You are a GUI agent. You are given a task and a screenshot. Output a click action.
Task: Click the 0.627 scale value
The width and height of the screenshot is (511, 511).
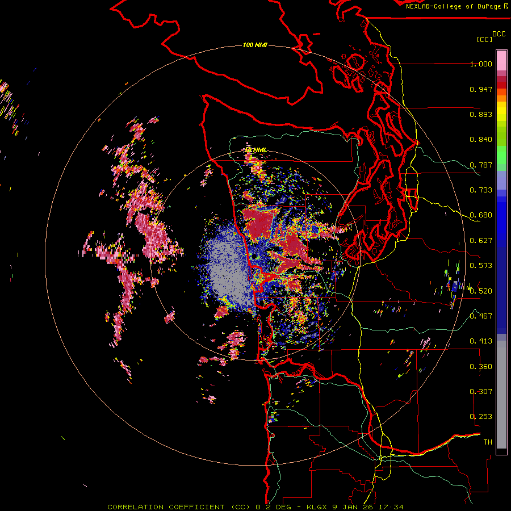481,241
